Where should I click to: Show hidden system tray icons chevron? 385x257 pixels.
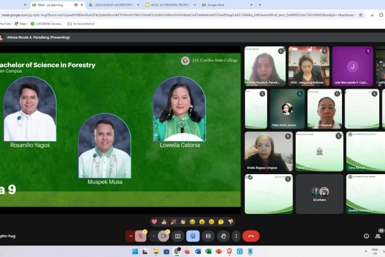coord(366,251)
